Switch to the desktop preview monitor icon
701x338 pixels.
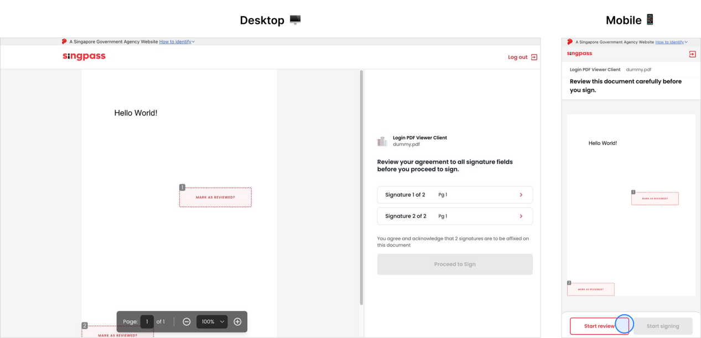295,20
